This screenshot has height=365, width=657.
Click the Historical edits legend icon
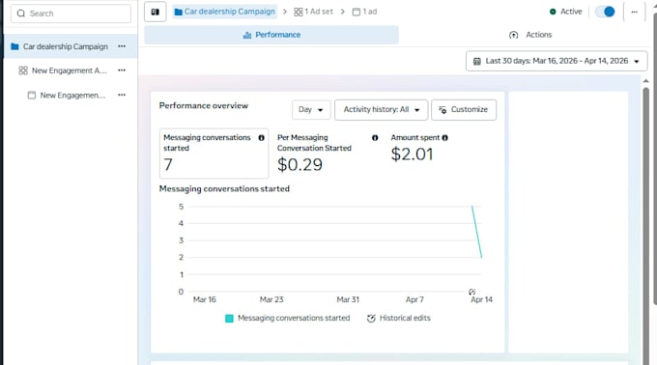click(371, 319)
